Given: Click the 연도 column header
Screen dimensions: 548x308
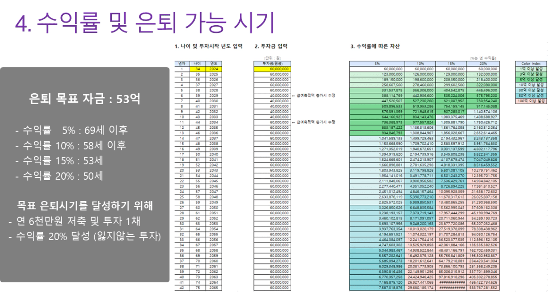Looking at the screenshot, I should tap(214, 63).
